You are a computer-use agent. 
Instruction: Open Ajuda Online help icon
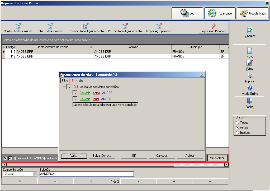click(x=250, y=88)
